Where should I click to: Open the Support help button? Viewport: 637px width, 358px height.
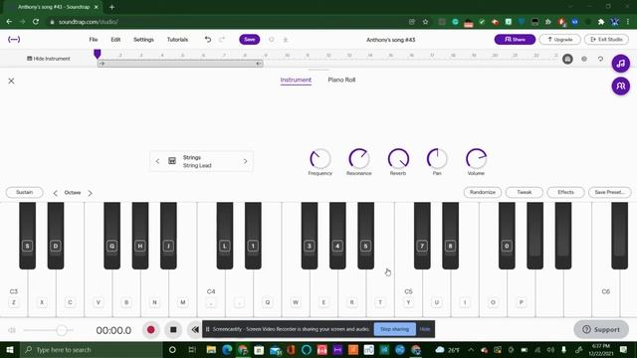pyautogui.click(x=601, y=329)
